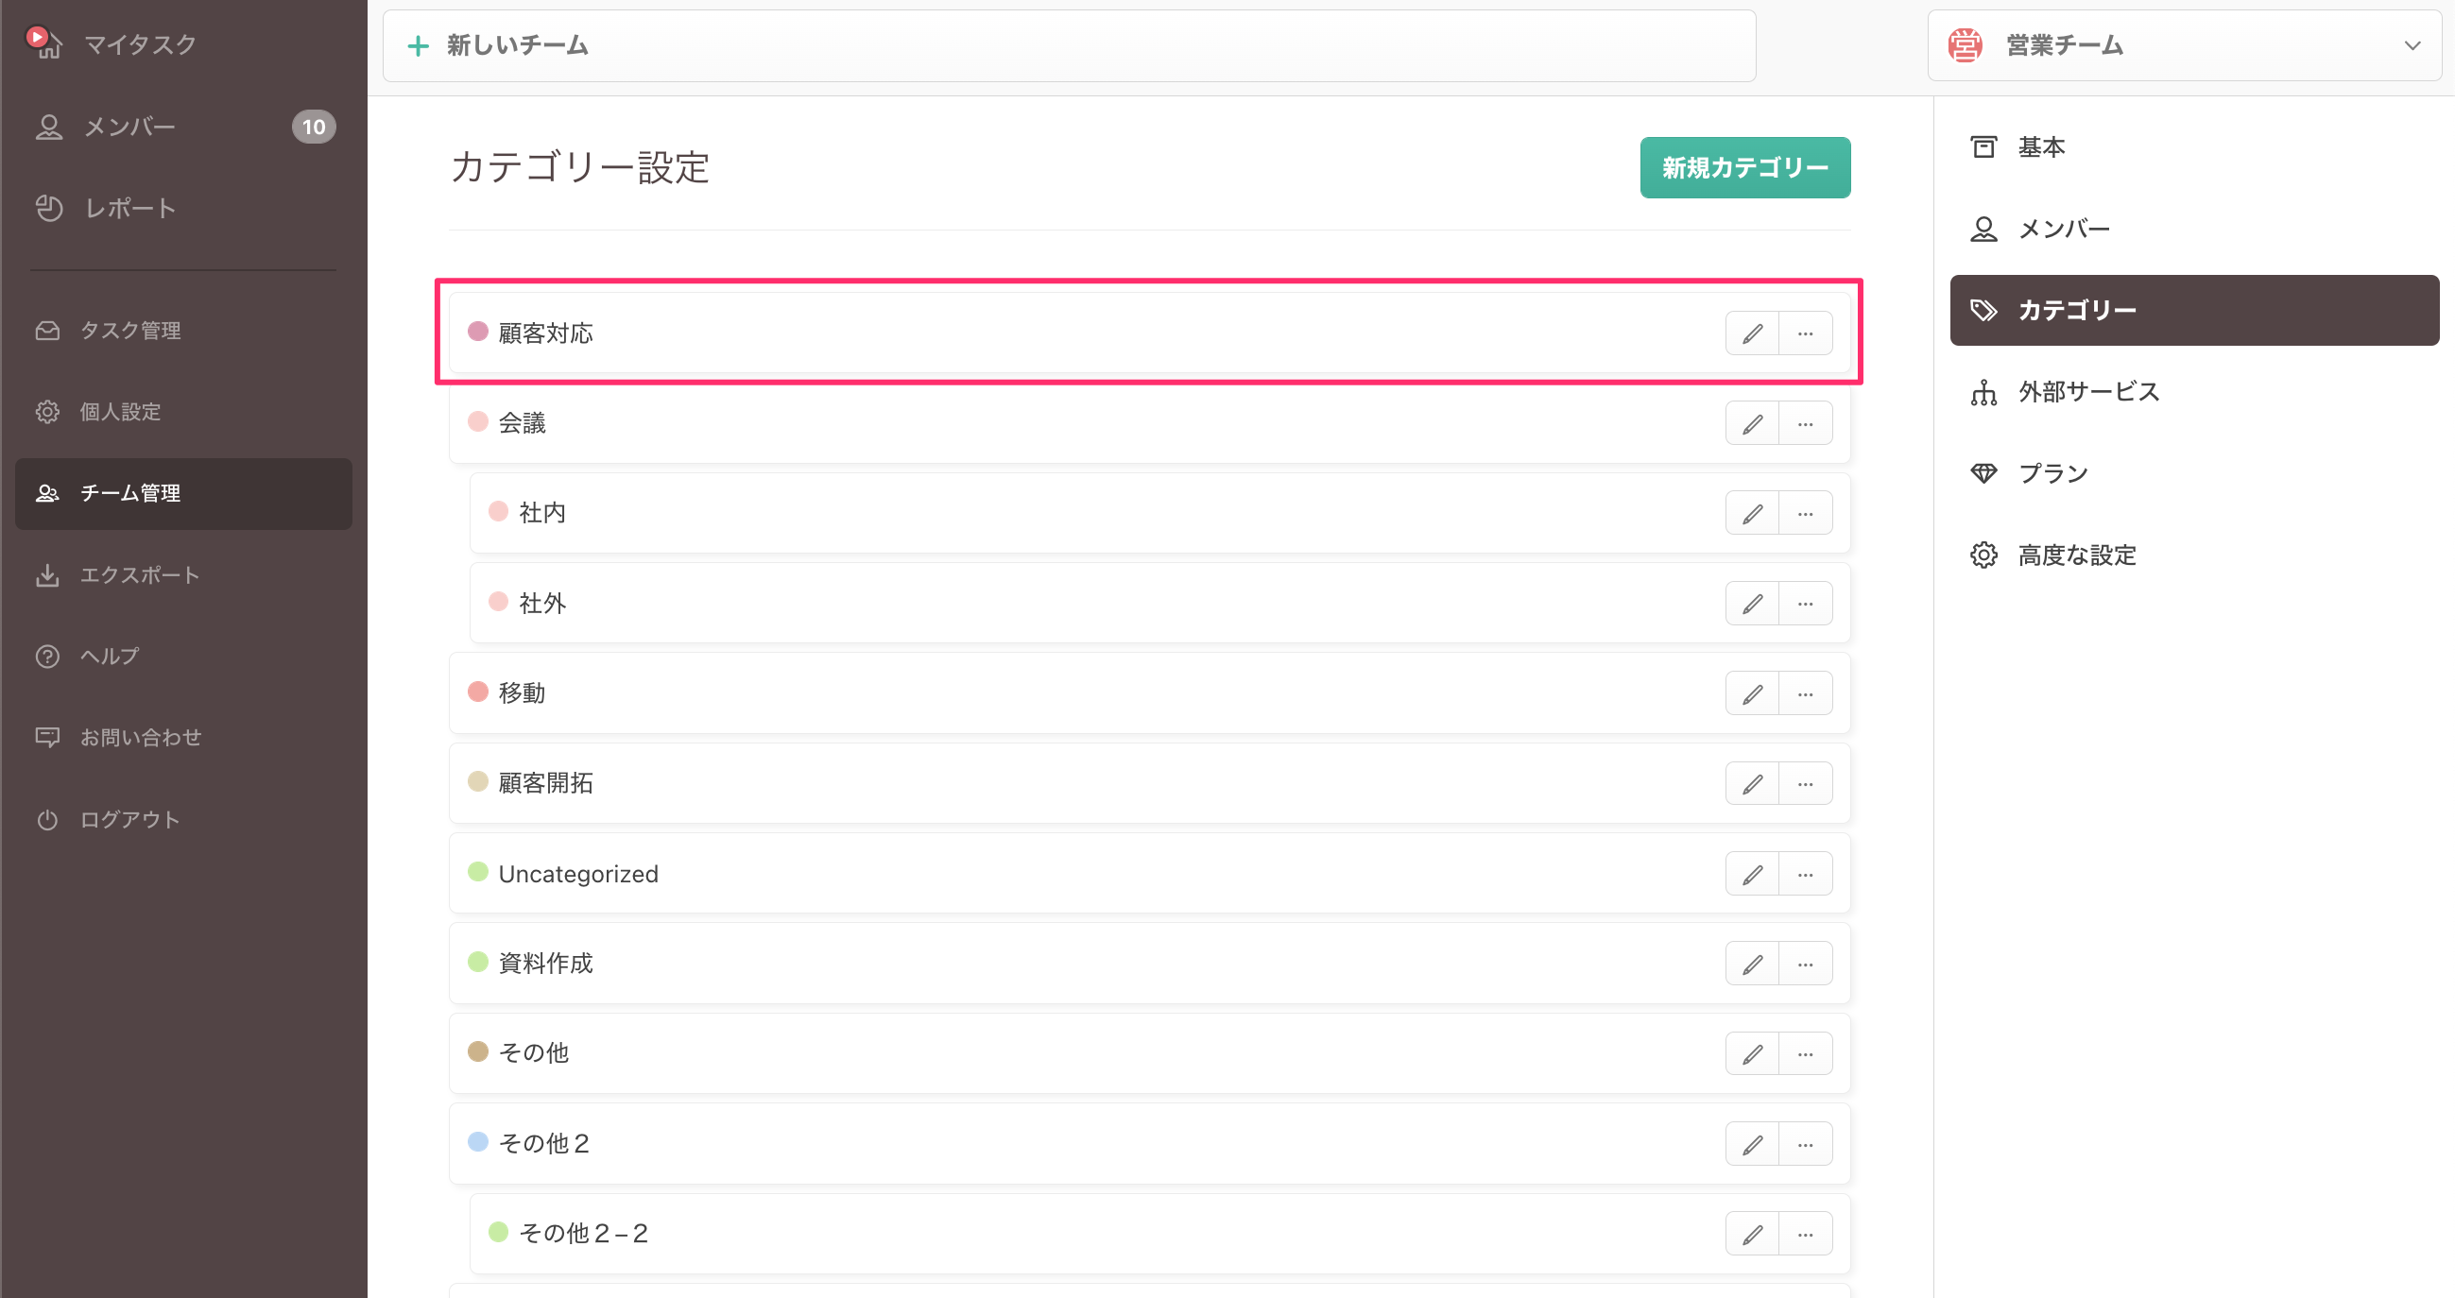Open the 顧客開拓 more options menu

tap(1805, 784)
